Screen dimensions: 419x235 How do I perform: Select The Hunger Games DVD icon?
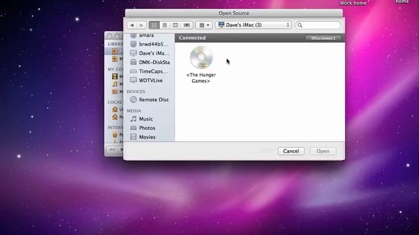(201, 57)
